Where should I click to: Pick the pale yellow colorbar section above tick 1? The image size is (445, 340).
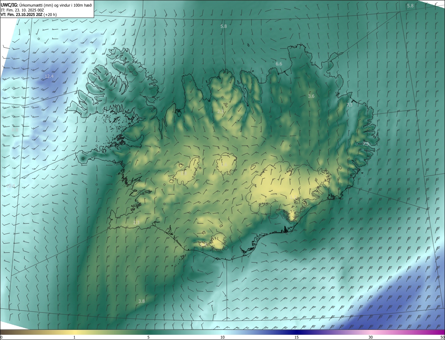pos(74,332)
